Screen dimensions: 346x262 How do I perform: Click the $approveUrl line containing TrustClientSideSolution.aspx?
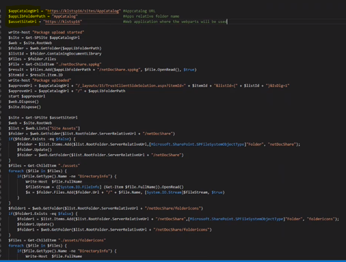pyautogui.click(x=149, y=86)
